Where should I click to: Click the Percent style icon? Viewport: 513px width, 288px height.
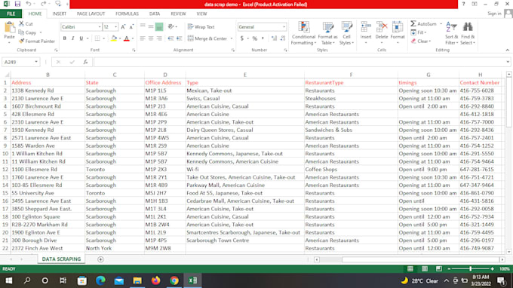coord(254,38)
